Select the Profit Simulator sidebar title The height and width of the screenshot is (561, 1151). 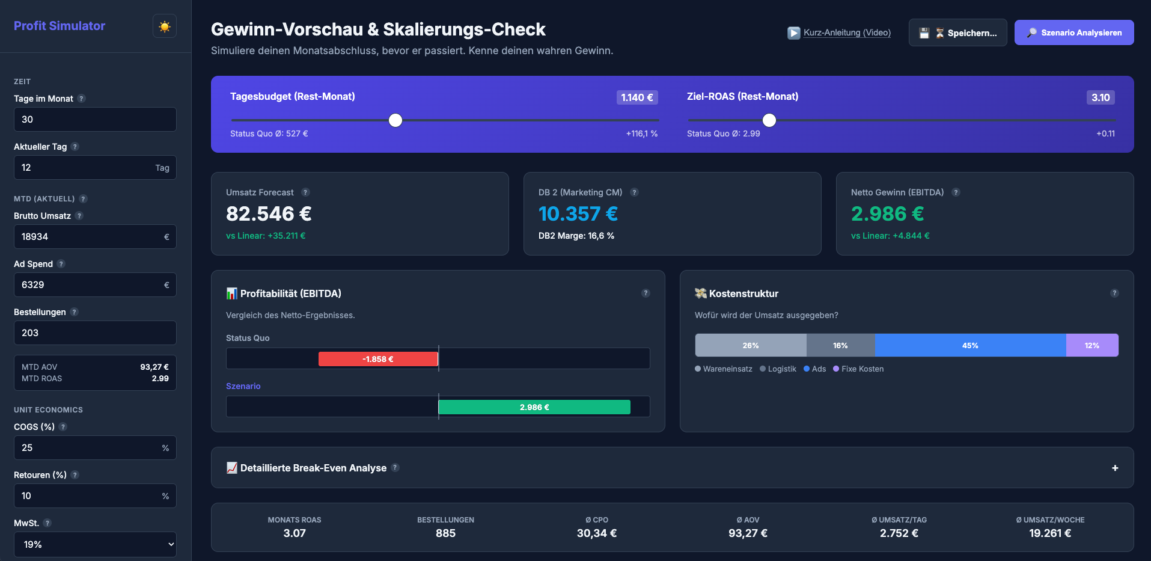(59, 25)
